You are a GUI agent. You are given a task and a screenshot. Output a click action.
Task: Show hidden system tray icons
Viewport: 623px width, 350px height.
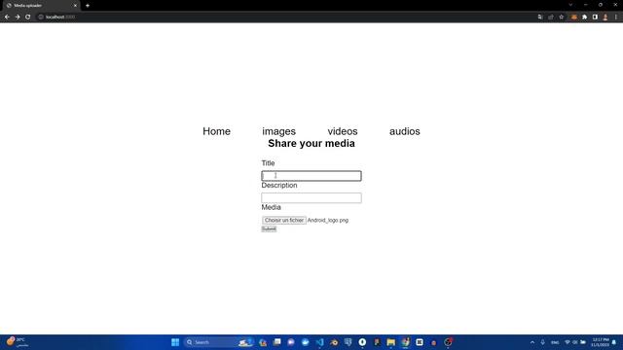[x=532, y=342]
